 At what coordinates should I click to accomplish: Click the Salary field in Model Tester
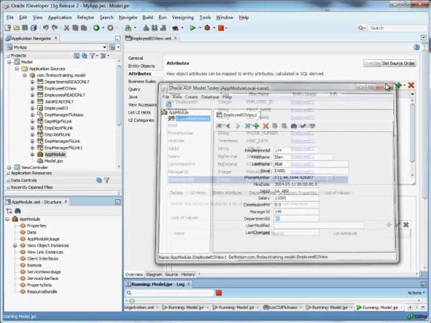point(296,198)
